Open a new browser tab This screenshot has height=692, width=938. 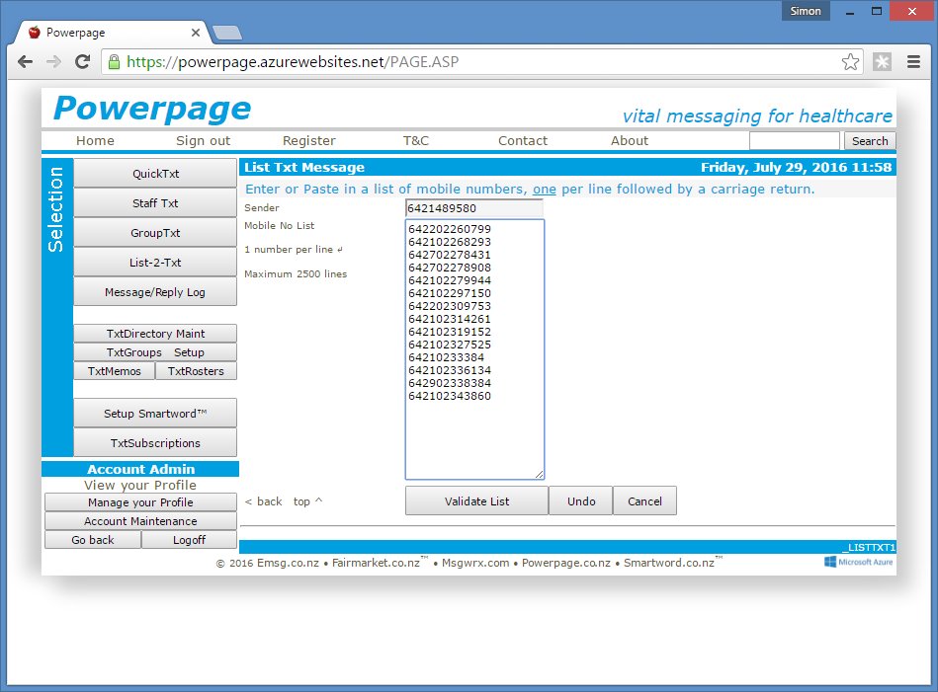(226, 33)
